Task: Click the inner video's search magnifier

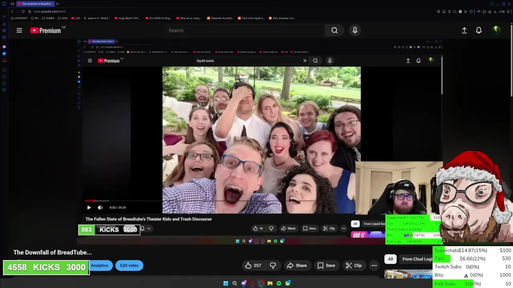Action: (x=315, y=61)
